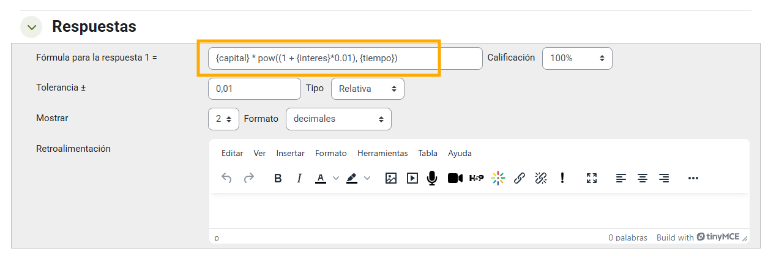The width and height of the screenshot is (768, 254).
Task: Open the Herramientas menu
Action: click(382, 153)
